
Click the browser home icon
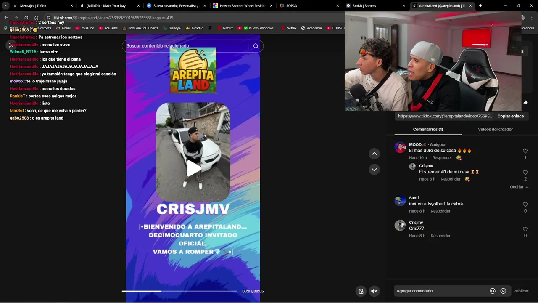pos(36,18)
